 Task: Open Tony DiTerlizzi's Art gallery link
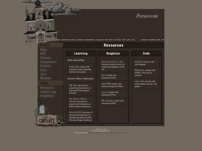pyautogui.click(x=112, y=62)
